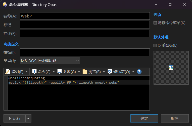Click the 修饰符(O) modifier icon
The width and height of the screenshot is (192, 126).
(110, 72)
